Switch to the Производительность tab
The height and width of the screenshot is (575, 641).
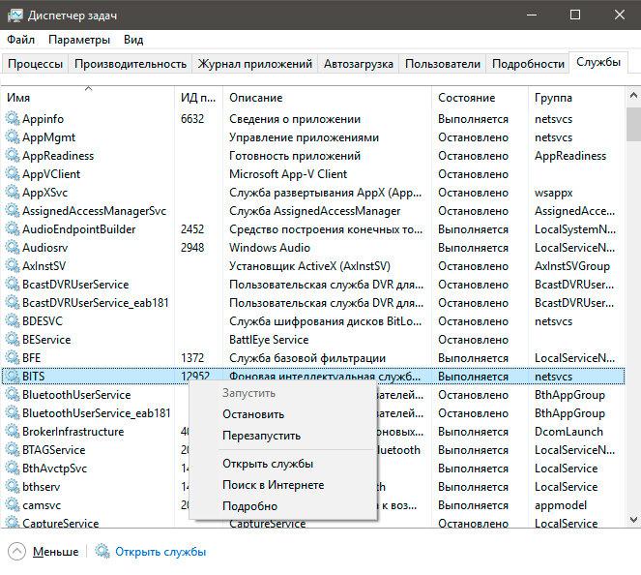(131, 64)
